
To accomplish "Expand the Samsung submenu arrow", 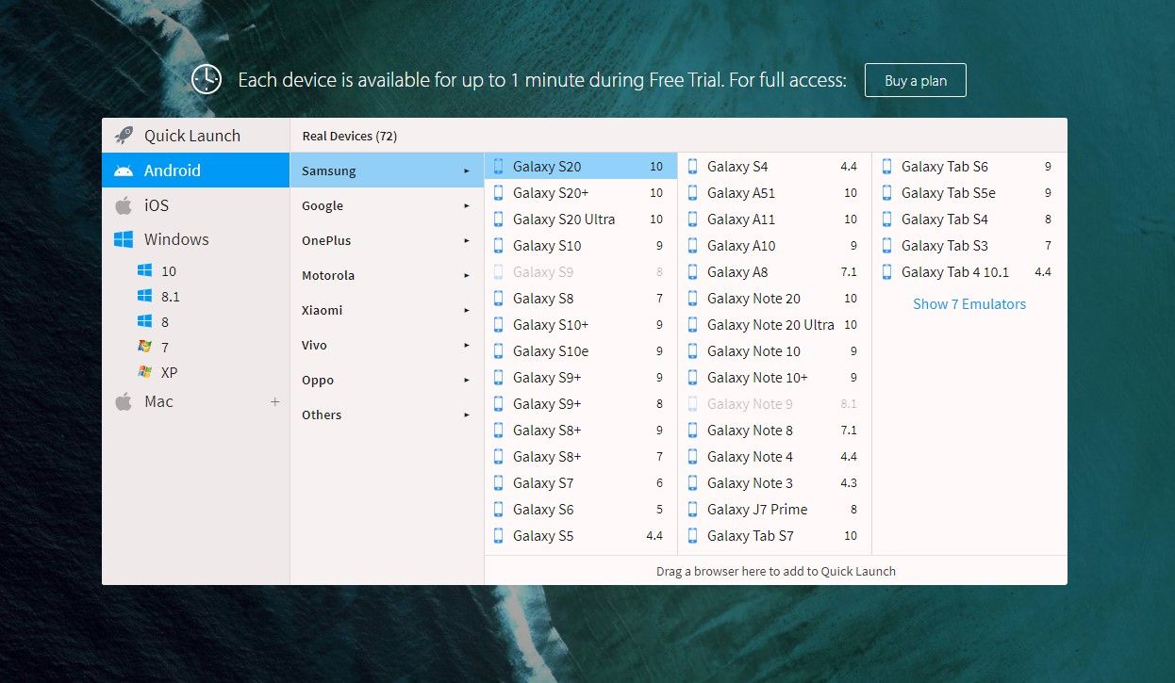I will (467, 171).
